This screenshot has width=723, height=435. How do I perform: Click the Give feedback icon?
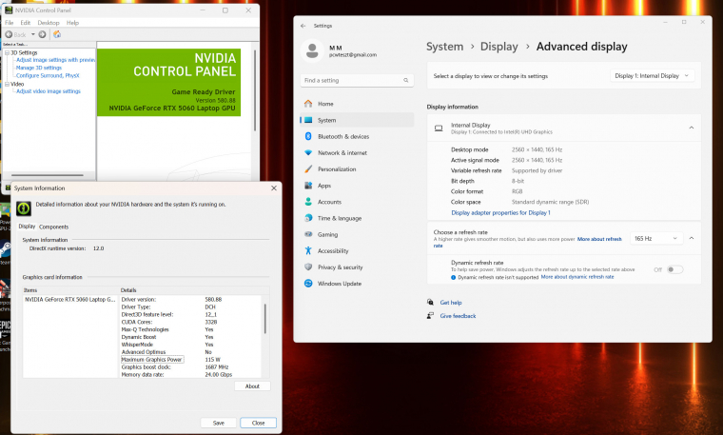[430, 316]
